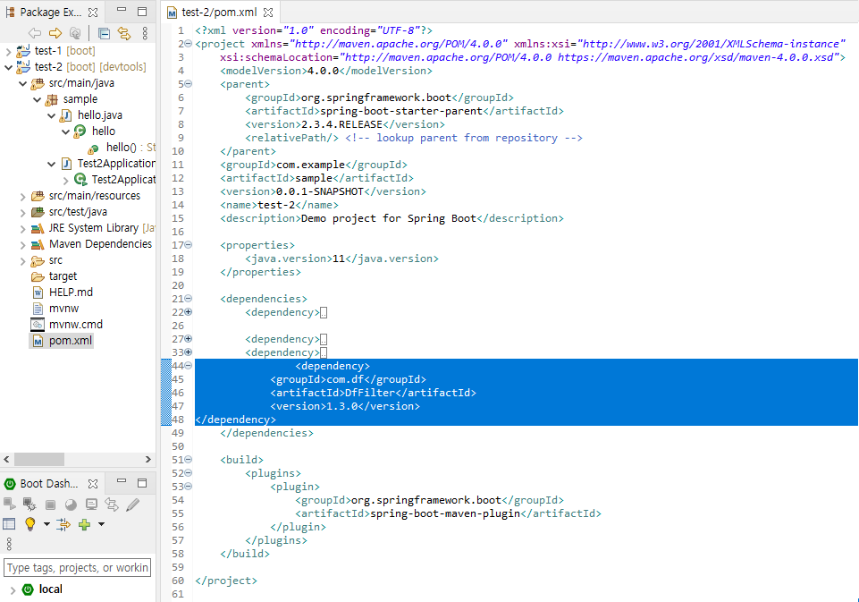Click right arrow of Package Explorer scrollbar

(x=147, y=460)
